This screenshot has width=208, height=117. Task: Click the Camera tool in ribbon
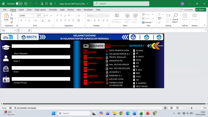pos(194,17)
